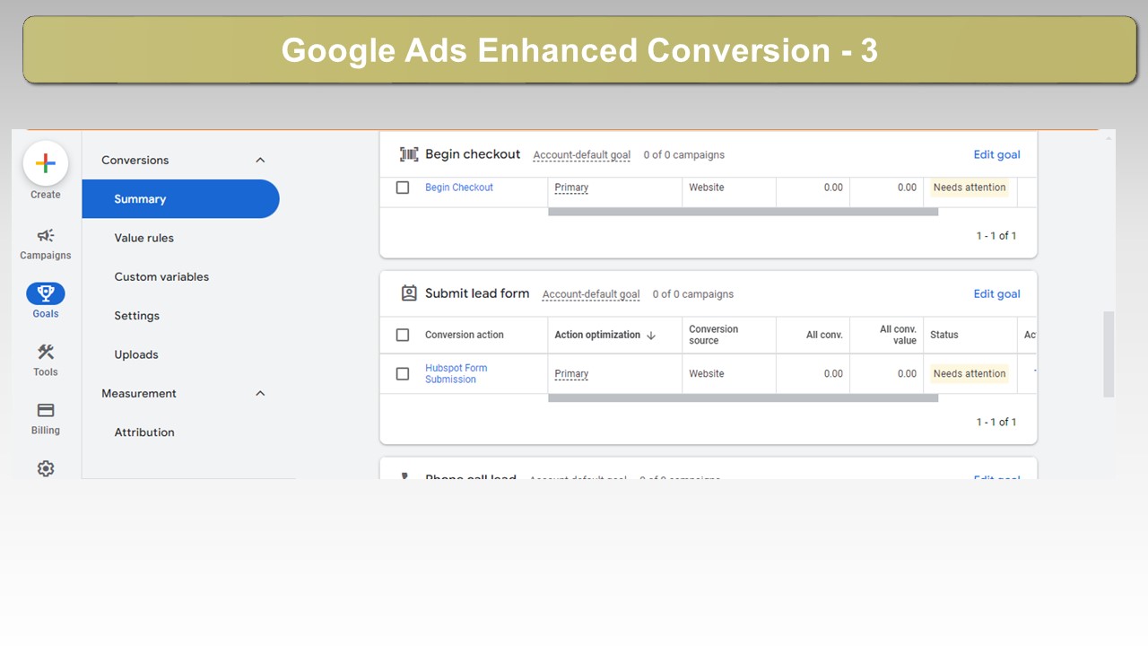Open the Hubspot Form Submission link
1148x646 pixels.
tap(457, 373)
